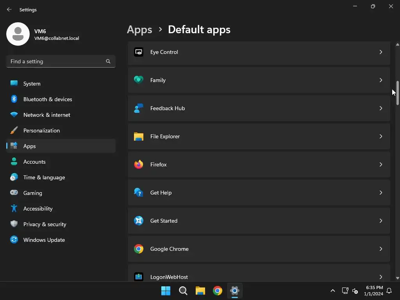400x300 pixels.
Task: Click the Feedback Hub label text
Action: [x=168, y=109]
